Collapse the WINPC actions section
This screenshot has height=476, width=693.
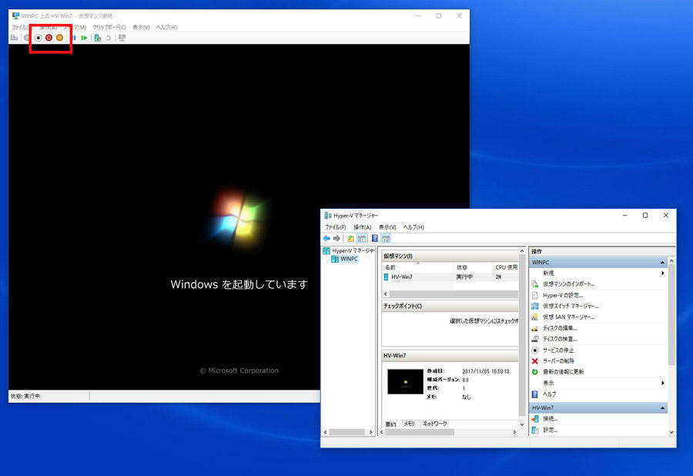(x=662, y=263)
